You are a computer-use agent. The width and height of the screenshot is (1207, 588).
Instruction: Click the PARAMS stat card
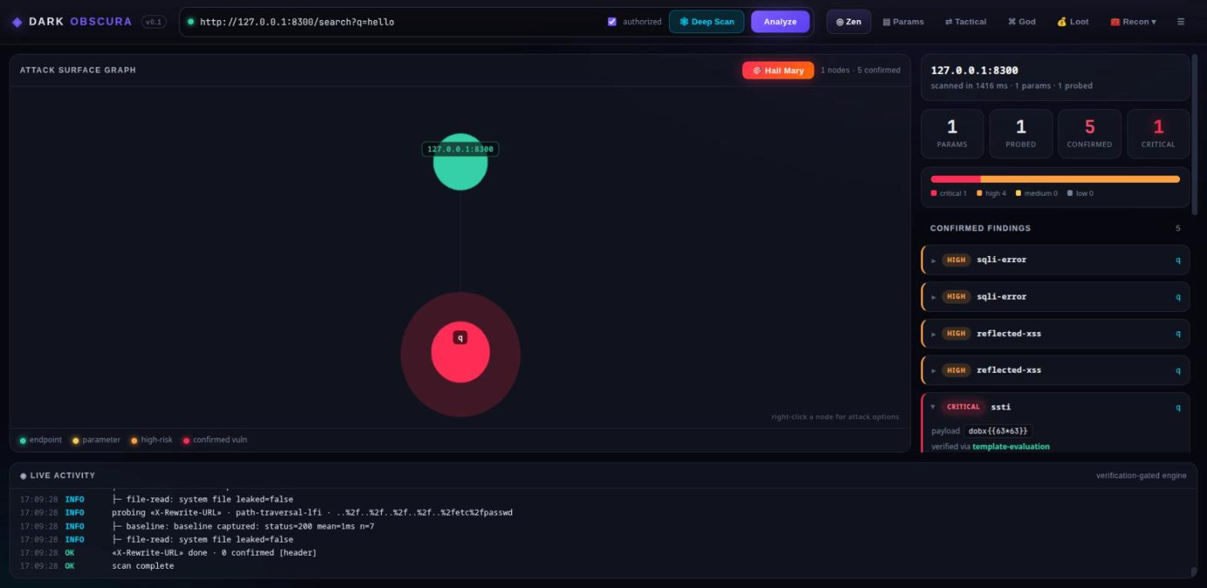952,134
